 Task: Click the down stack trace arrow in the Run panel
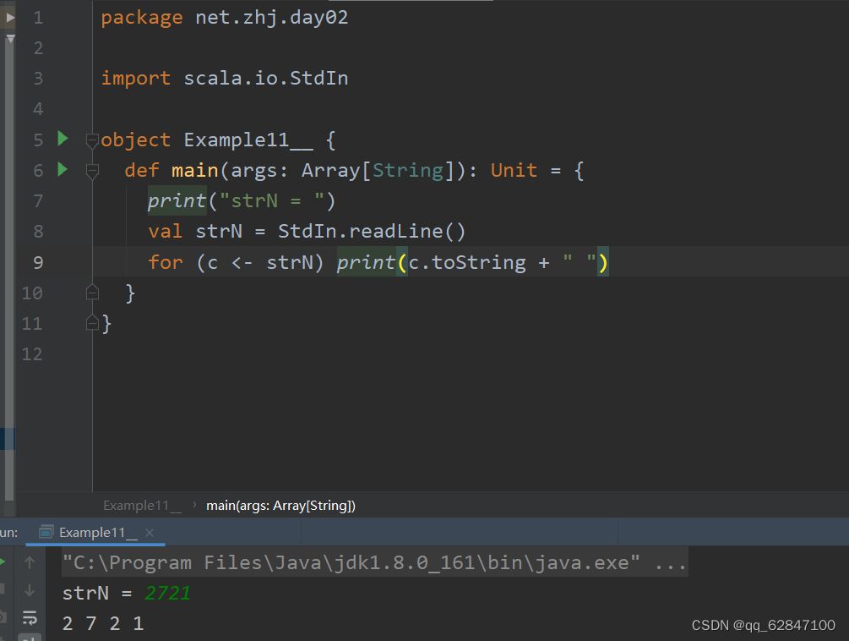[x=30, y=589]
